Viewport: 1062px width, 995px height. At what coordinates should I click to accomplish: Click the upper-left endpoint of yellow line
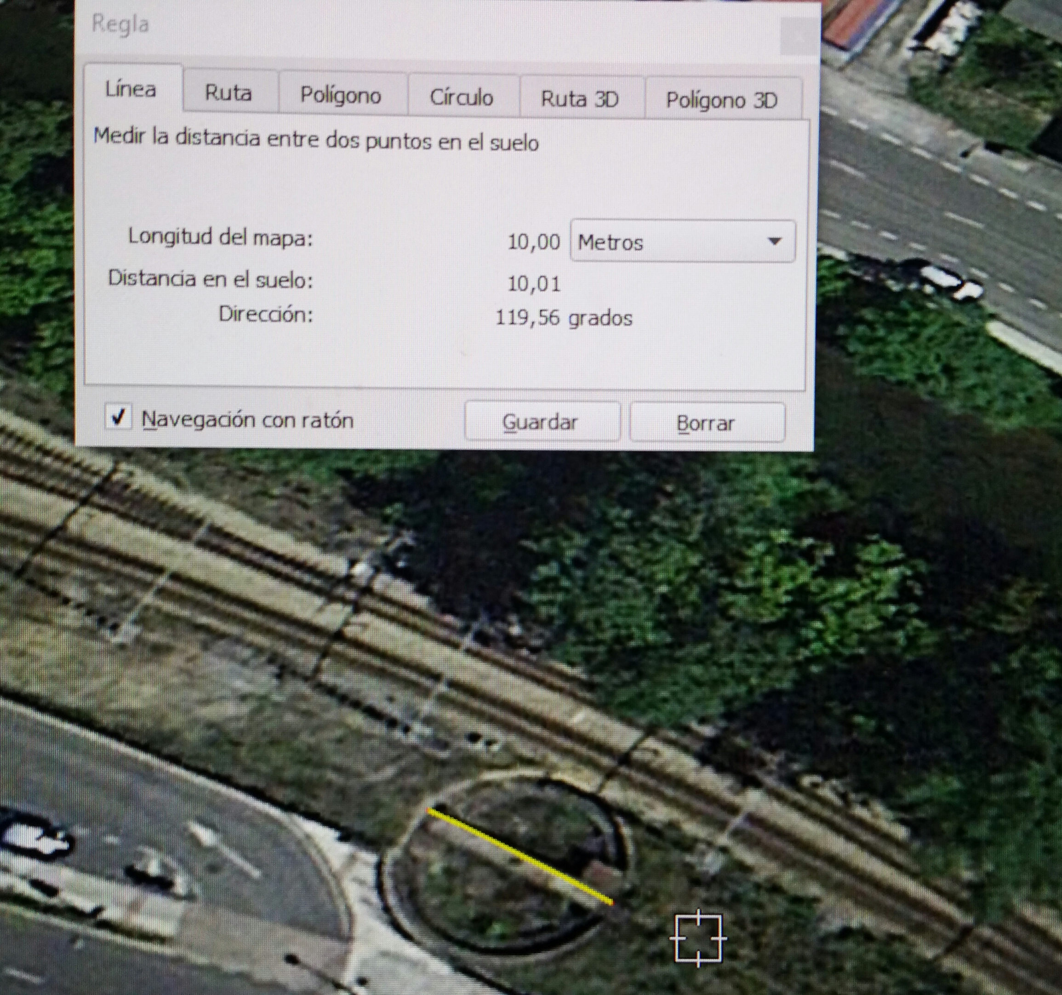tap(429, 811)
